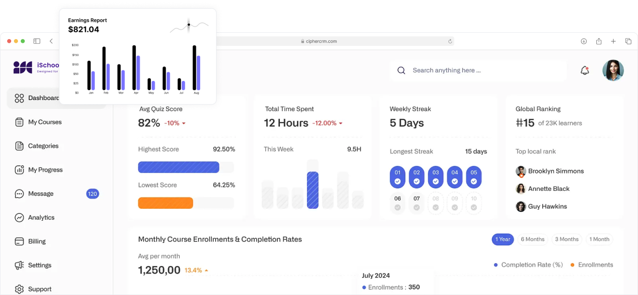Click the blue Highest Score progress bar

(178, 167)
